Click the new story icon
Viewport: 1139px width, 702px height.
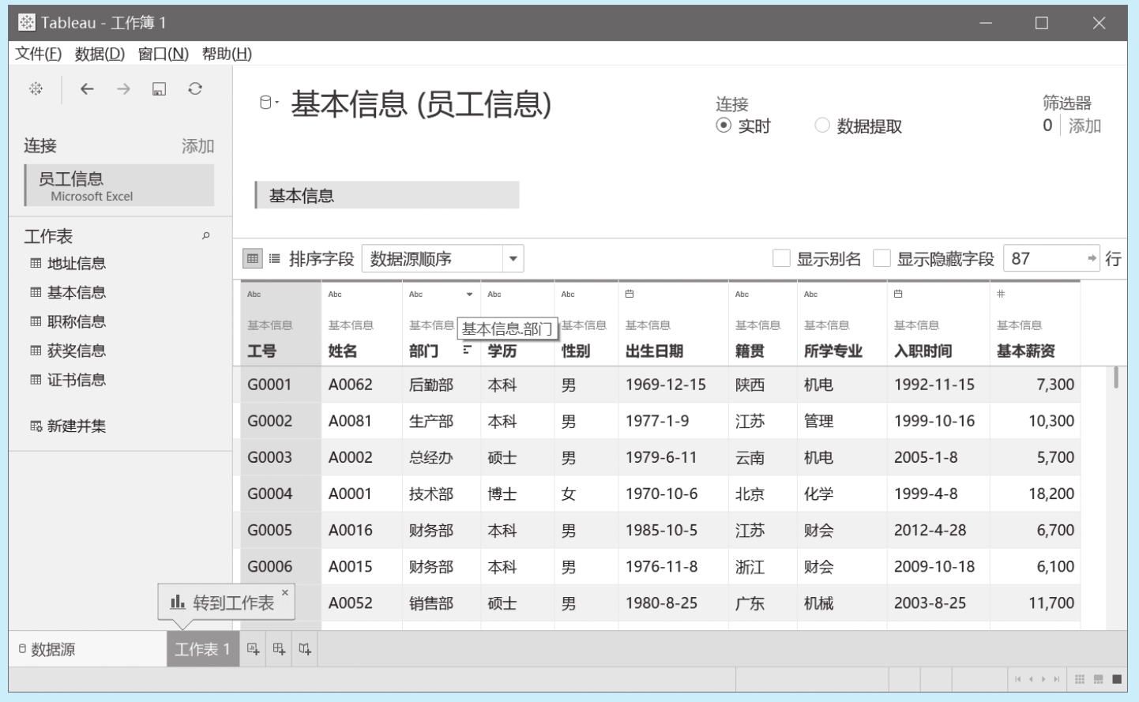click(x=305, y=649)
